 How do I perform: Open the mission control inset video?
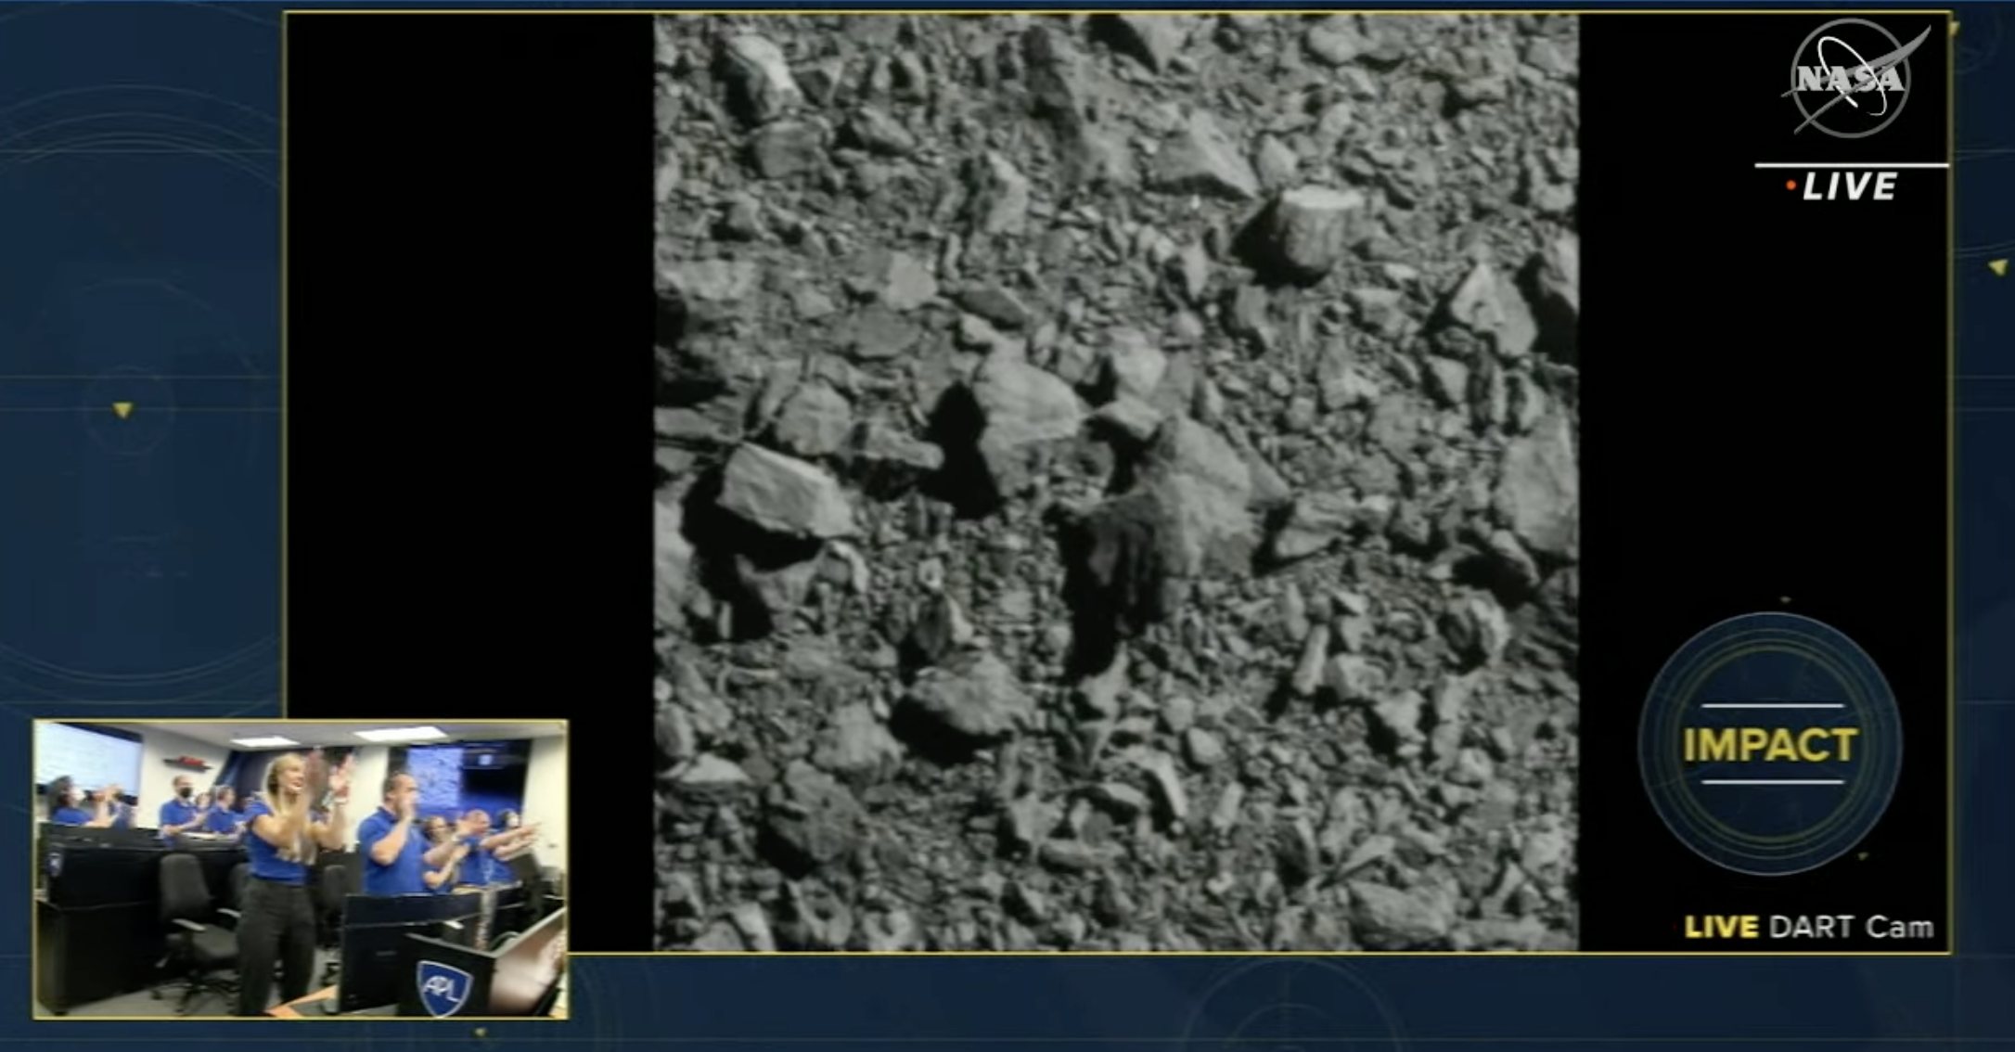pyautogui.click(x=301, y=868)
